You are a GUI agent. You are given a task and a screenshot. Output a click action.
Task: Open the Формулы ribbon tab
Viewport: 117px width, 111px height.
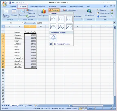click(x=52, y=6)
